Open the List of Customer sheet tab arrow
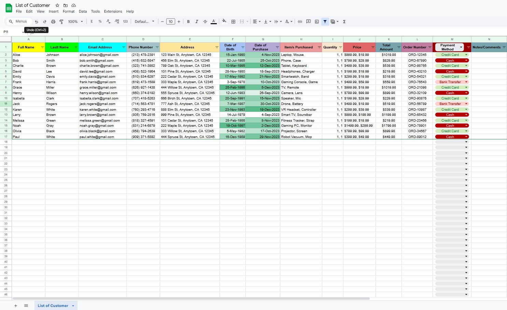This screenshot has height=310, width=507. pos(73,306)
